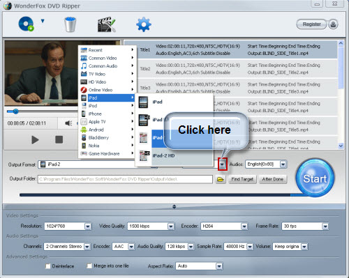Click the title list scroll down arrow

click(341, 146)
